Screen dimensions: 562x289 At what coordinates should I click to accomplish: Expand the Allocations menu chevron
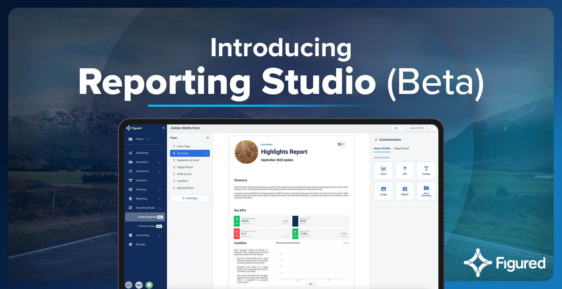point(160,171)
